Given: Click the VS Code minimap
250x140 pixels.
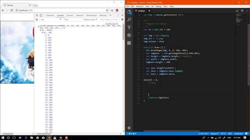Looking at the screenshot, I should coord(241,19).
